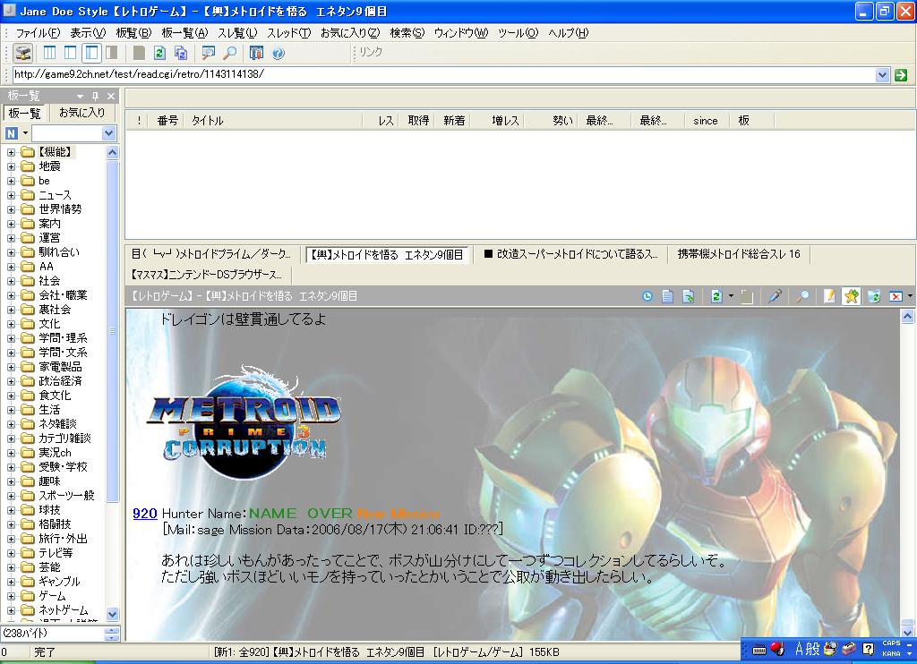Open the ファイル(F) menu
The image size is (917, 664).
coord(38,33)
